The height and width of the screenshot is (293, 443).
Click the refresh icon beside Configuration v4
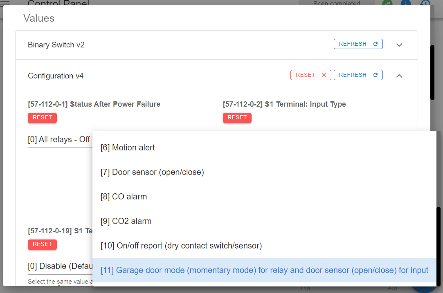pyautogui.click(x=375, y=75)
